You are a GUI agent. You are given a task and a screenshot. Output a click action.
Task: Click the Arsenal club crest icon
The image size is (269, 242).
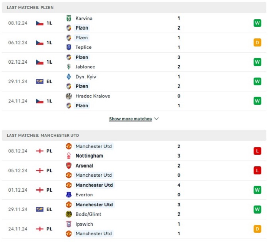tap(69, 166)
